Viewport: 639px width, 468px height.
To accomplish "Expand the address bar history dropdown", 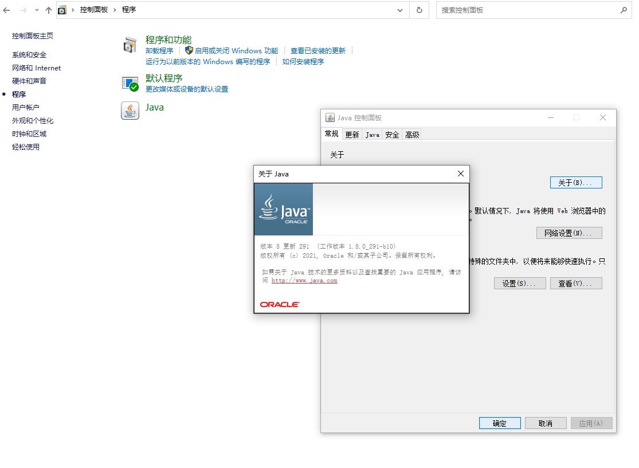I will (400, 10).
